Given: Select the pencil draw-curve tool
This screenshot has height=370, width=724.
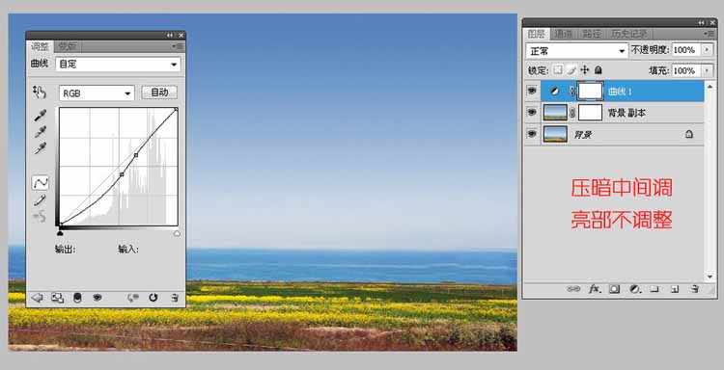Looking at the screenshot, I should point(41,200).
